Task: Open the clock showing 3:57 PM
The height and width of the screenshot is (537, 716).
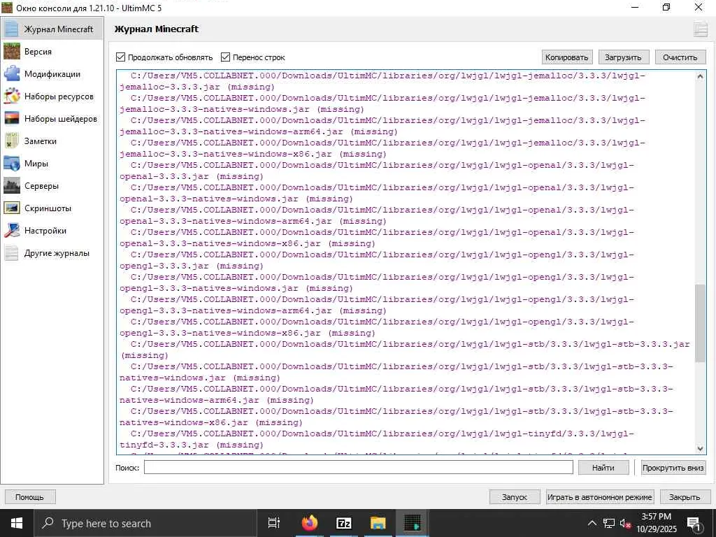Action: click(657, 523)
